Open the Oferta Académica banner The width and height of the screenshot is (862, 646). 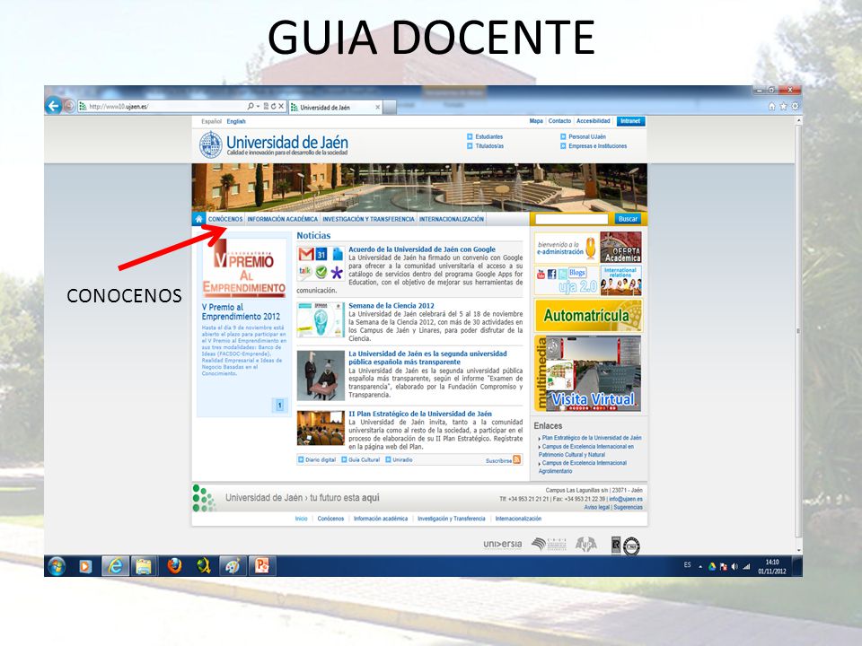(620, 248)
